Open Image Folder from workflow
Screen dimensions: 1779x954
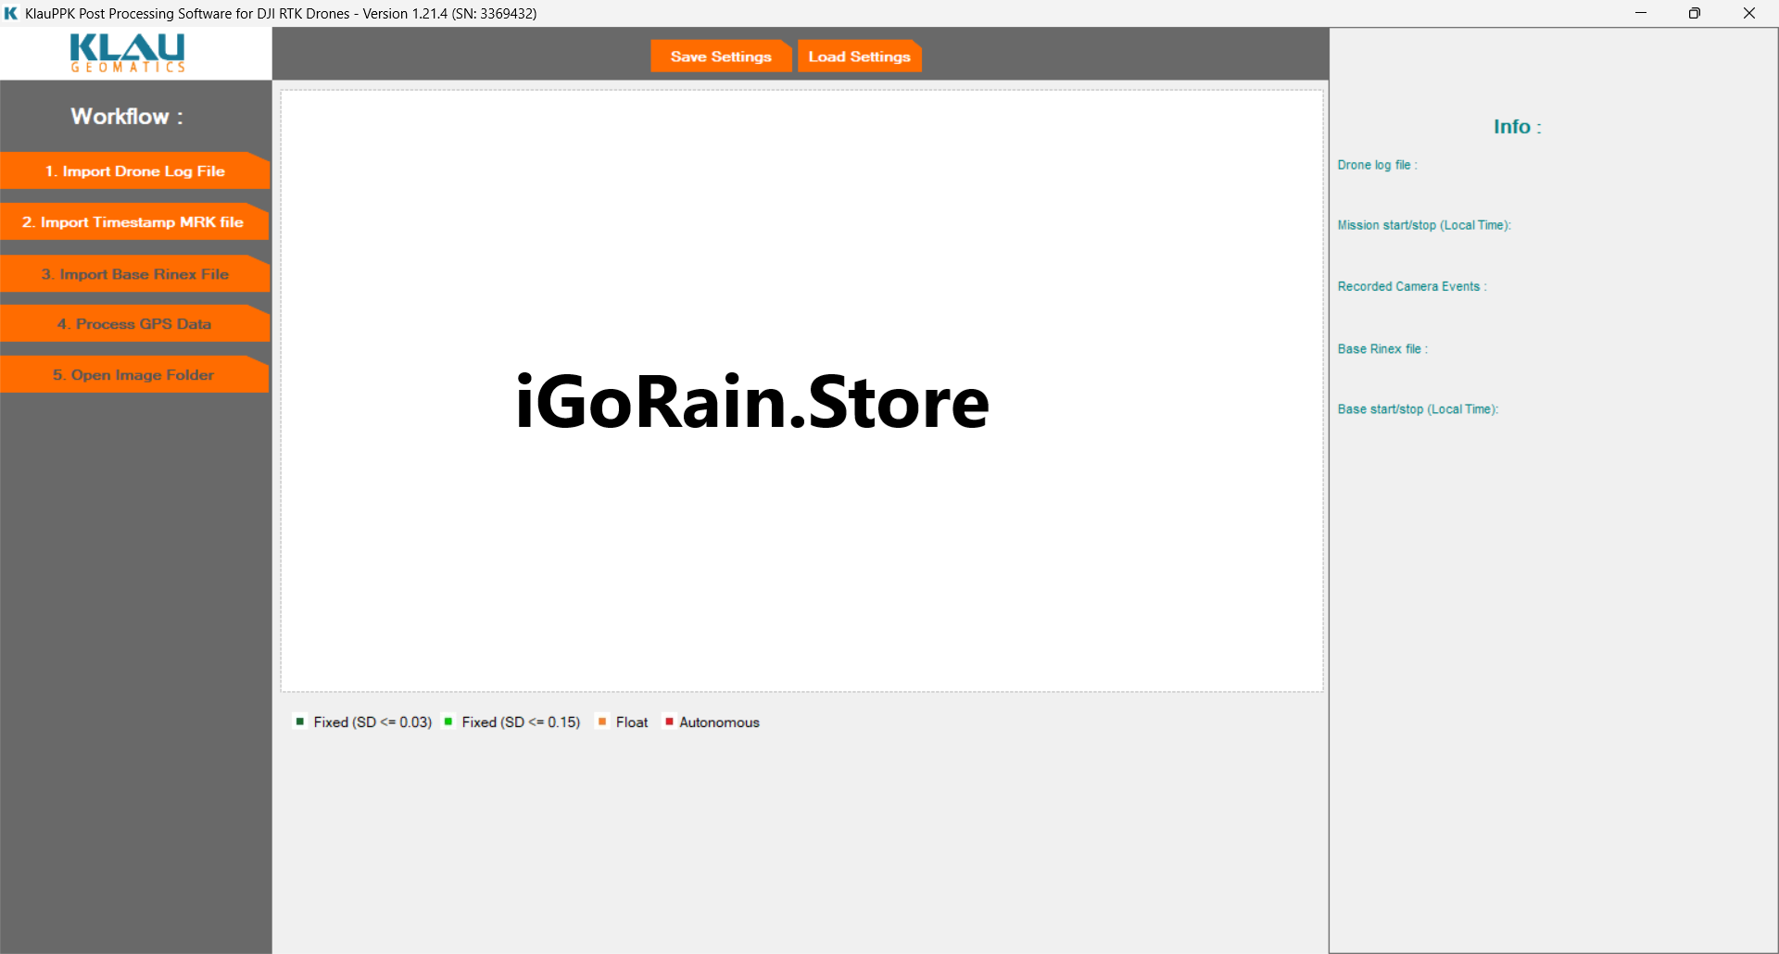pyautogui.click(x=133, y=375)
